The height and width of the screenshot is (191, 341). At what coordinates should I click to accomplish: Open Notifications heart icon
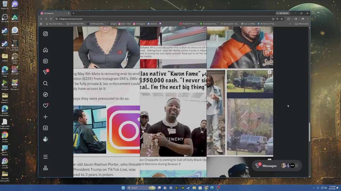click(46, 106)
